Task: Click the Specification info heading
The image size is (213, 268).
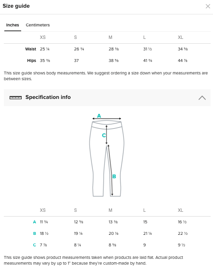Action: coord(48,97)
